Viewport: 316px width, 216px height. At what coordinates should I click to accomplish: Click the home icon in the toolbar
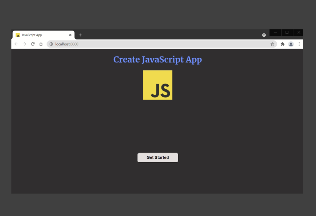[x=41, y=44]
